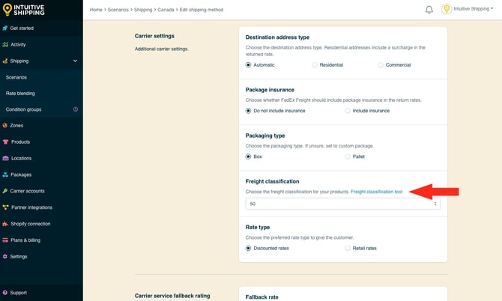Click Edit shipping method breadcrumb
Screen dimensions: 502x301
[202, 10]
